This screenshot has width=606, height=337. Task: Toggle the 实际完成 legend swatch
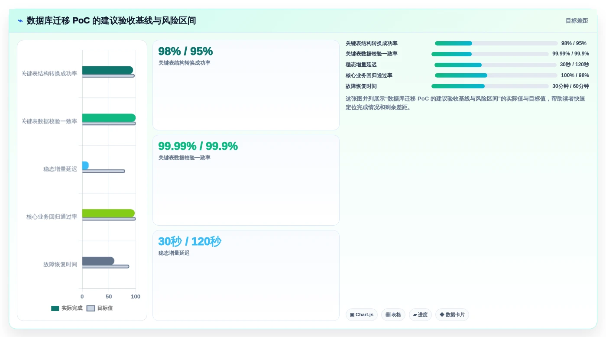click(x=55, y=308)
